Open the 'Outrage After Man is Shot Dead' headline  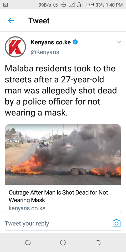click(x=58, y=196)
